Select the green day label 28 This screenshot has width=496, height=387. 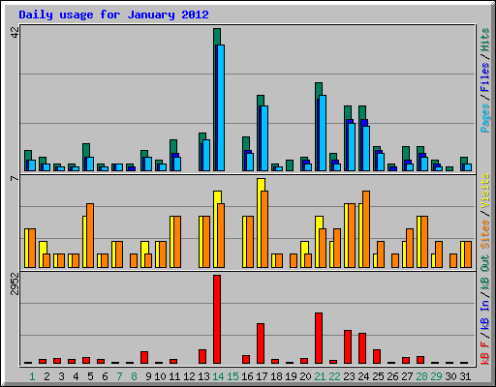(421, 376)
